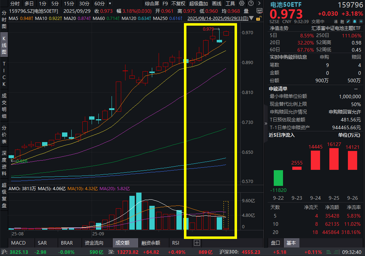Click the '+' icon to add an indicator tab
365x256 pixels.
pyautogui.click(x=197, y=243)
